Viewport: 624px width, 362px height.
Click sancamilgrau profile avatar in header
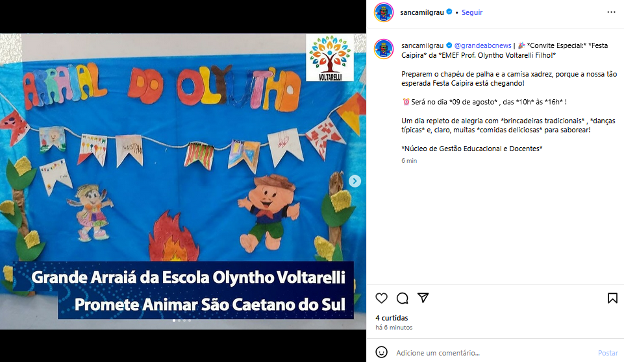(384, 12)
